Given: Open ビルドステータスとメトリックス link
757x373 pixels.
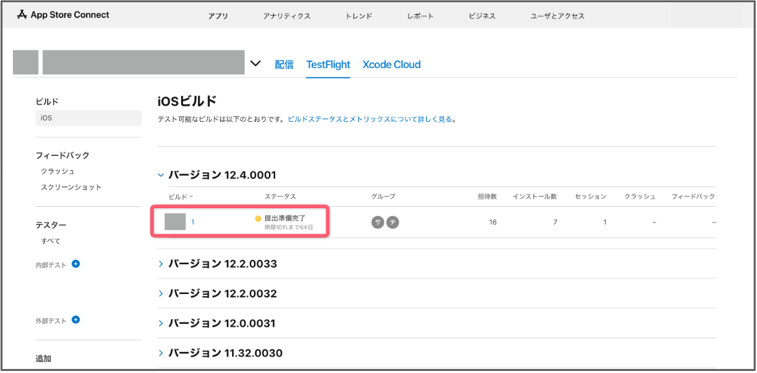Looking at the screenshot, I should point(370,118).
